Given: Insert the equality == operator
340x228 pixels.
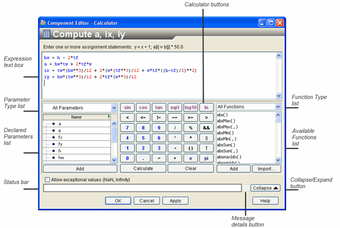Looking at the screenshot, I should [175, 117].
